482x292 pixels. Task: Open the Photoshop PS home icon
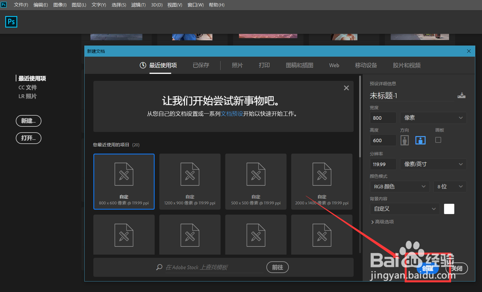[11, 22]
